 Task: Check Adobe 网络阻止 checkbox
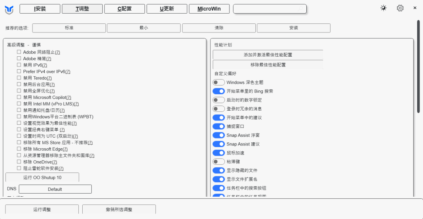pyautogui.click(x=19, y=52)
